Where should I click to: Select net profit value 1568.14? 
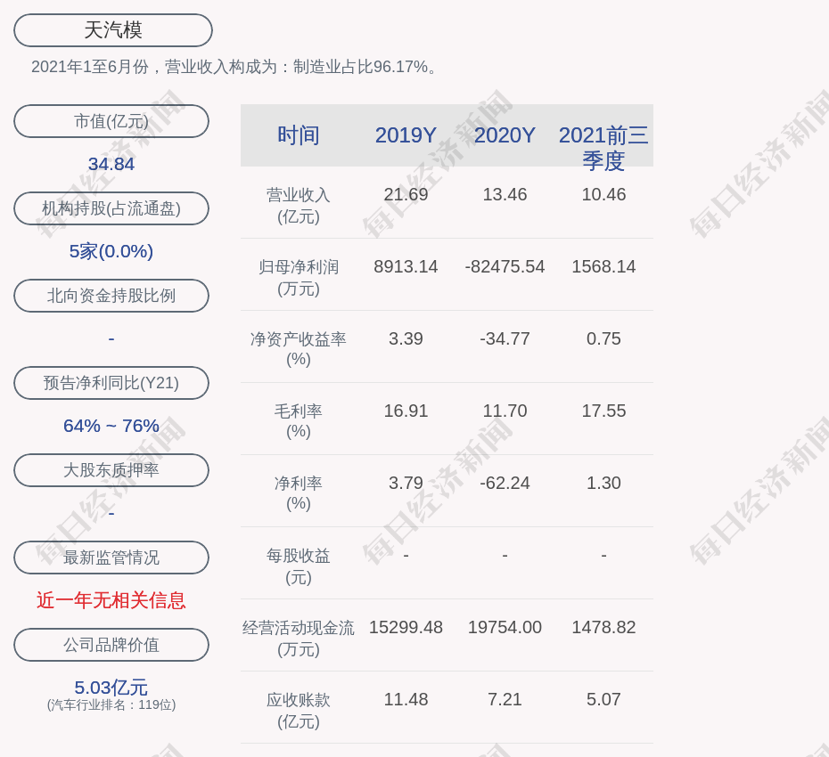tap(603, 266)
